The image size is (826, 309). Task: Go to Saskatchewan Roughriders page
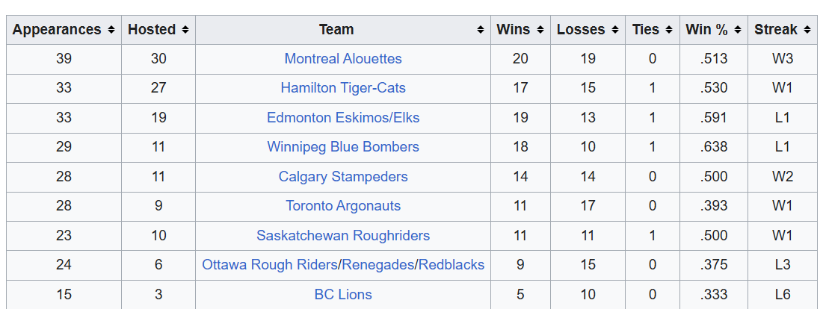click(343, 236)
